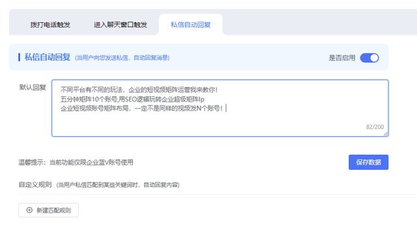Image resolution: width=417 pixels, height=250 pixels.
Task: Click the 是否启用 label
Action: click(x=341, y=58)
